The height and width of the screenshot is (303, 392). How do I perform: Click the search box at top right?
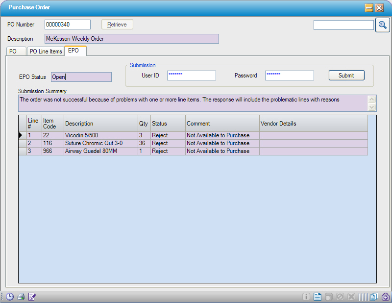(343, 25)
